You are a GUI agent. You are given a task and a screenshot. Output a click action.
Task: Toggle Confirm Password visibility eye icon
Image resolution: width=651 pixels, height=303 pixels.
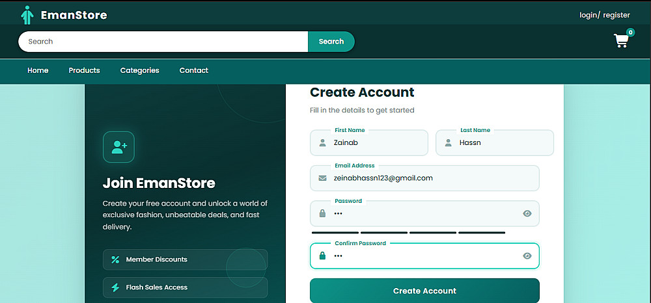click(x=527, y=256)
